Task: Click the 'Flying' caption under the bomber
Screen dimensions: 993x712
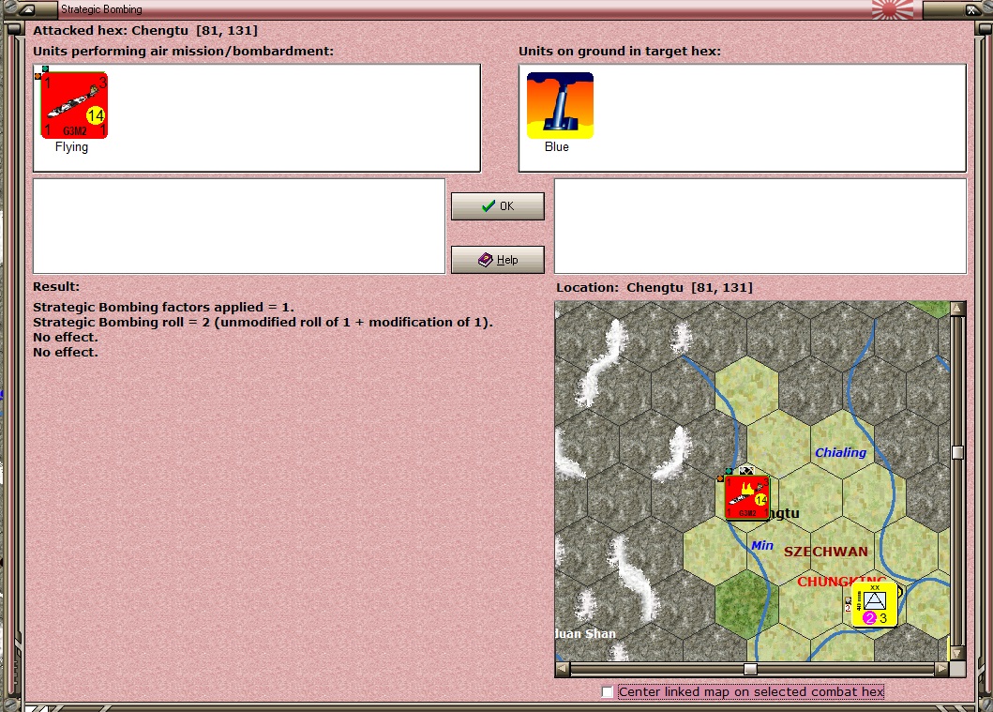Action: coord(71,147)
